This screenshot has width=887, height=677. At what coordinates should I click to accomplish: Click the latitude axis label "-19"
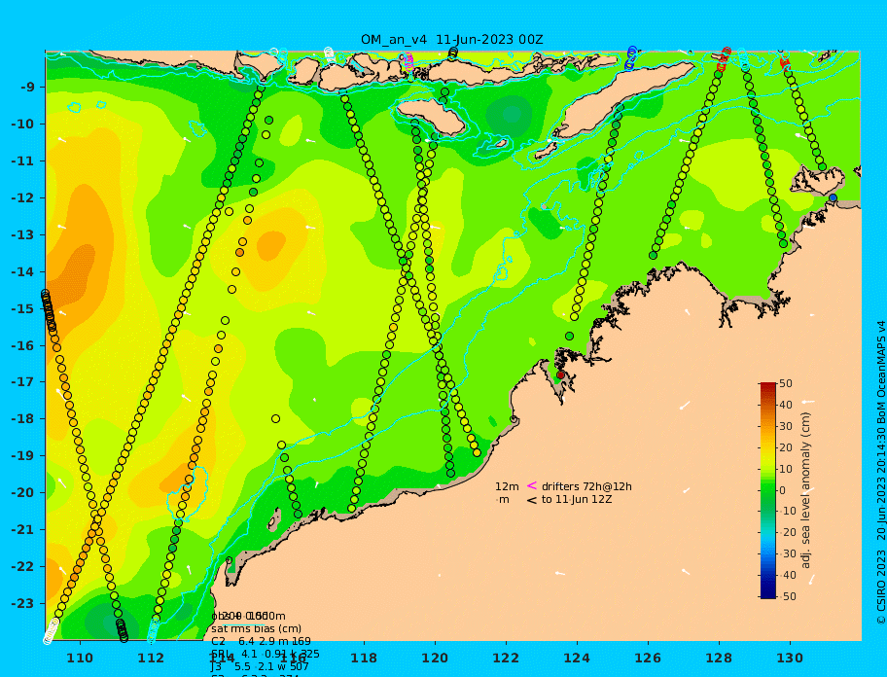pos(22,455)
